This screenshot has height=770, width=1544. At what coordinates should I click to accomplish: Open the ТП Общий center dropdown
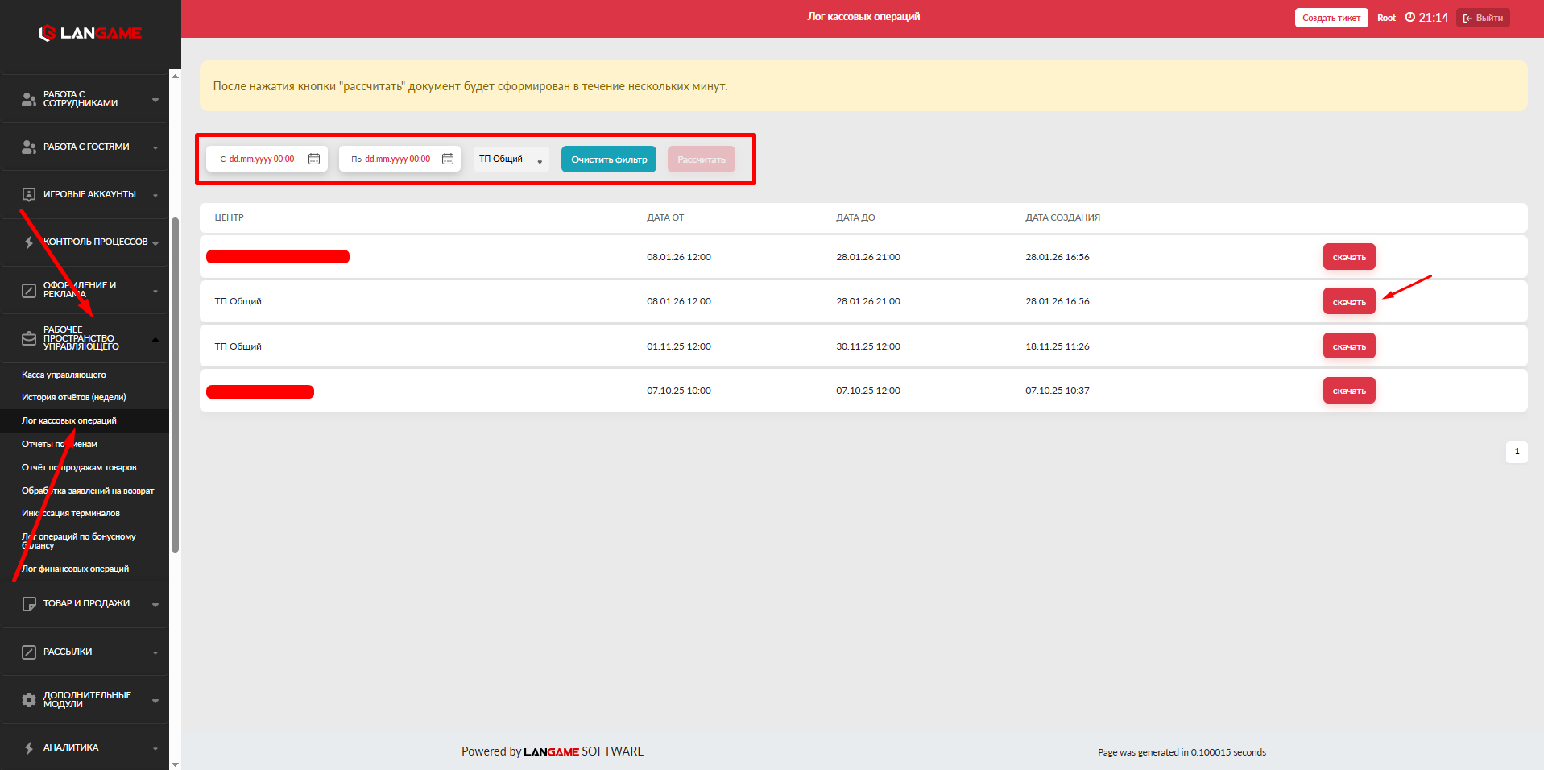pyautogui.click(x=511, y=159)
